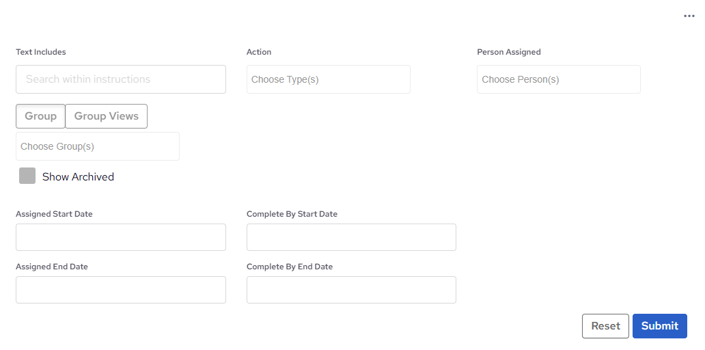Viewport: 705px width, 350px height.
Task: Select the Complete By End Date field
Action: coord(351,290)
